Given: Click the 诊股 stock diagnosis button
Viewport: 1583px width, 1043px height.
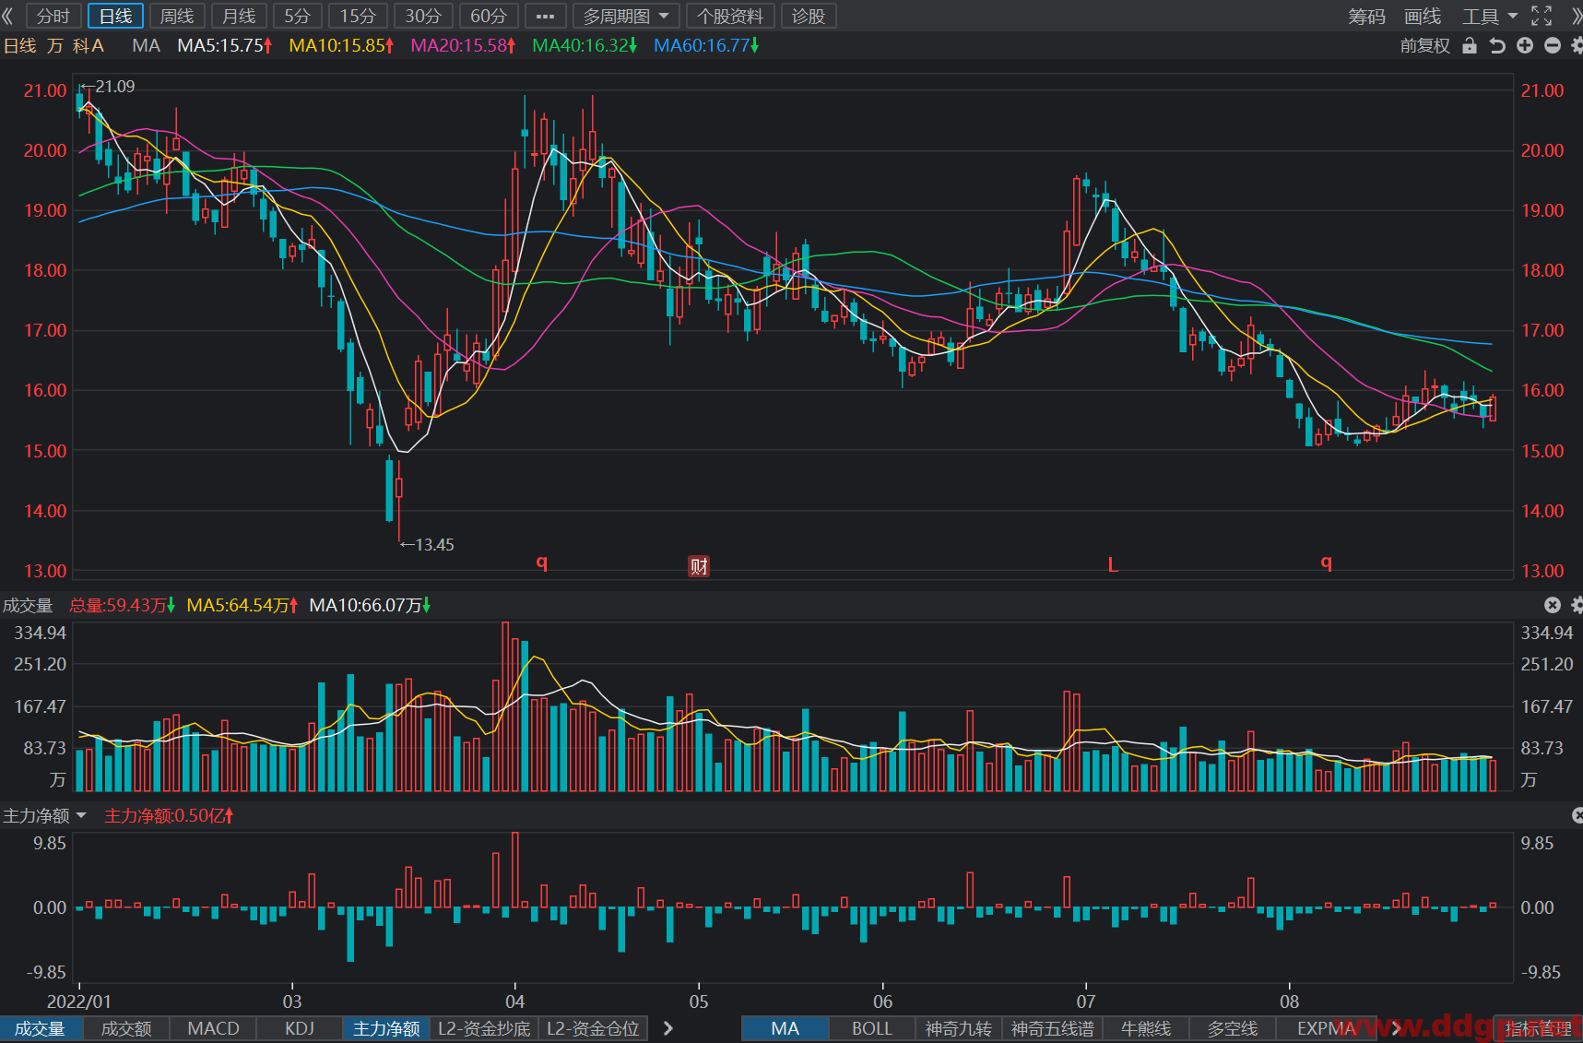Looking at the screenshot, I should [809, 16].
